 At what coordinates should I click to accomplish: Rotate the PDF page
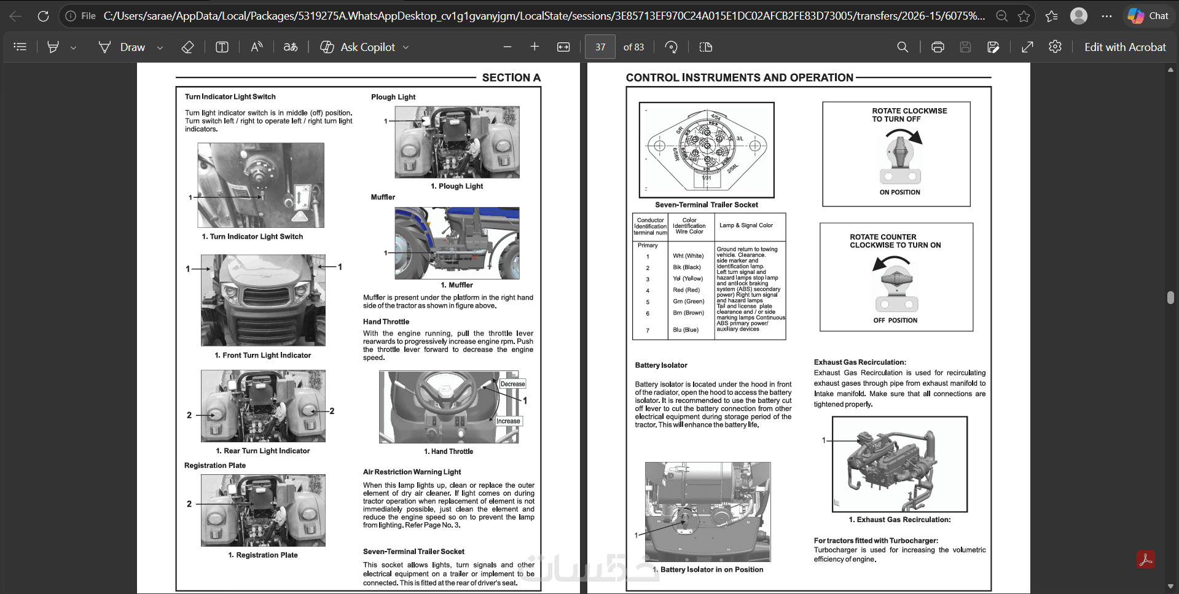click(x=672, y=47)
